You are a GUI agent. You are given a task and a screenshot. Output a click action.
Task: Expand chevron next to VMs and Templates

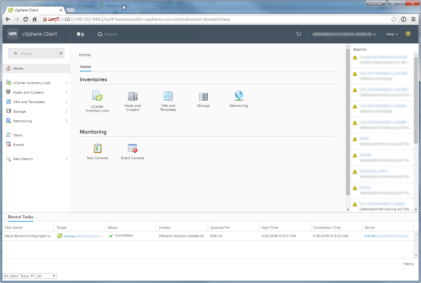(x=66, y=102)
